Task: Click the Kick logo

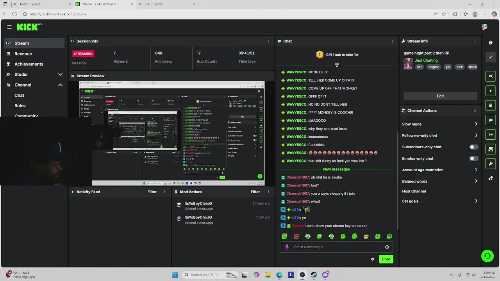Action: (29, 27)
